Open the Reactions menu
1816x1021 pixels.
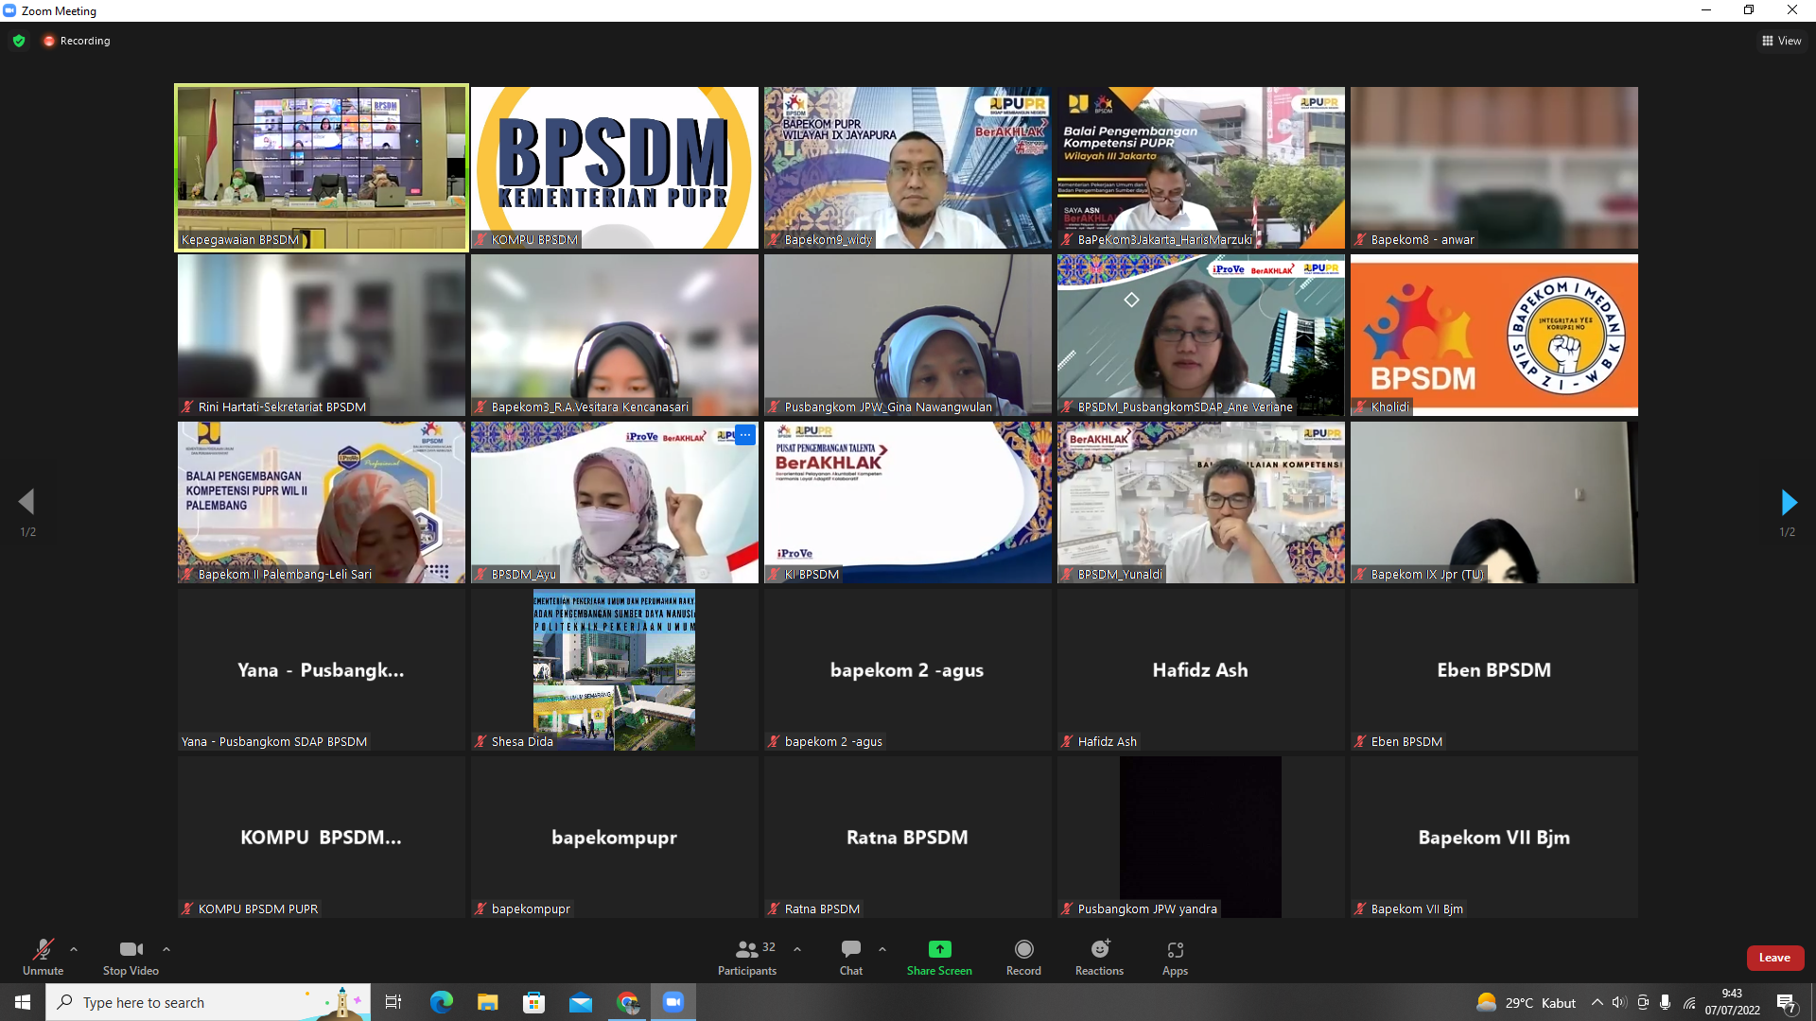click(x=1099, y=957)
